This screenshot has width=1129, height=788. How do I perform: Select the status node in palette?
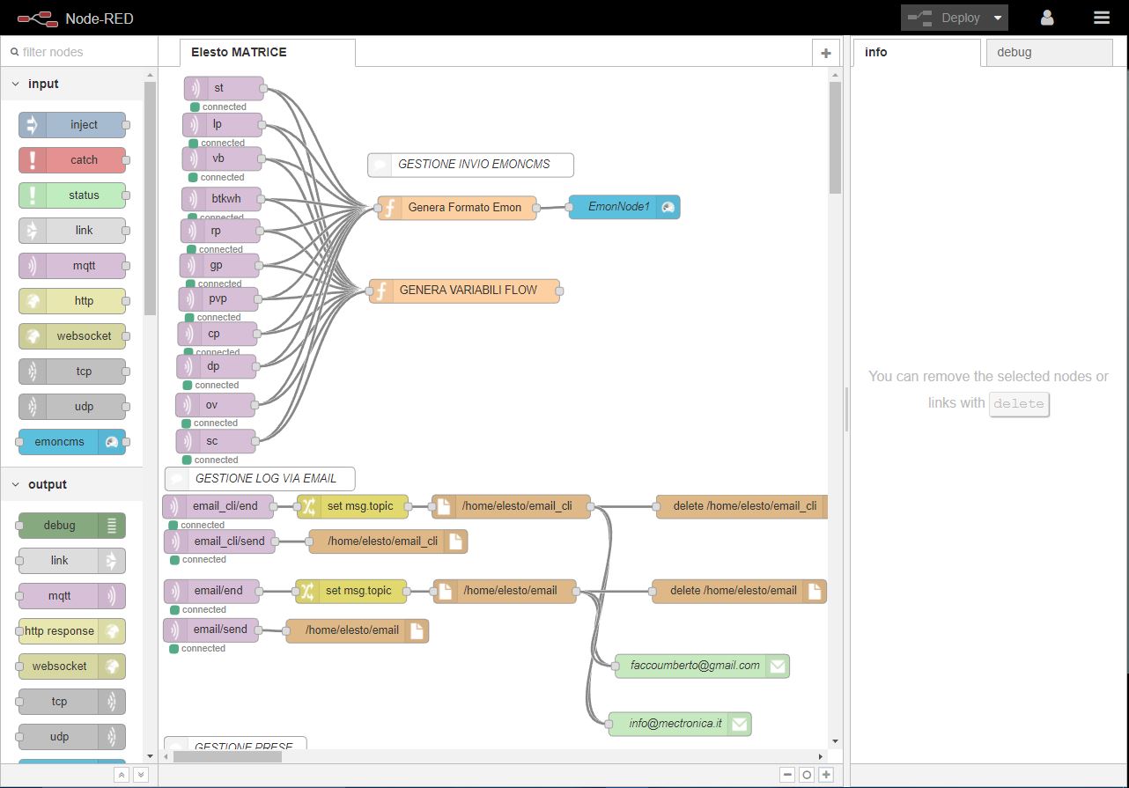pos(72,195)
